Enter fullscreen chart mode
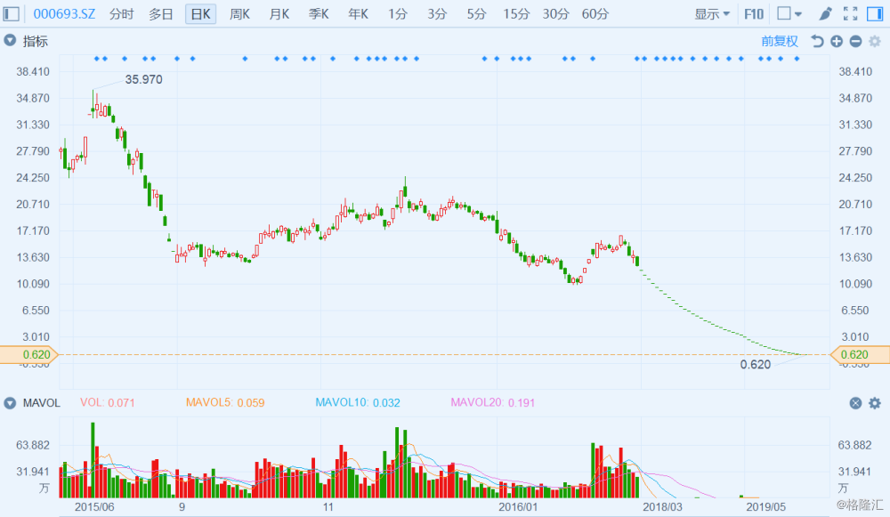The height and width of the screenshot is (517, 890). 850,13
